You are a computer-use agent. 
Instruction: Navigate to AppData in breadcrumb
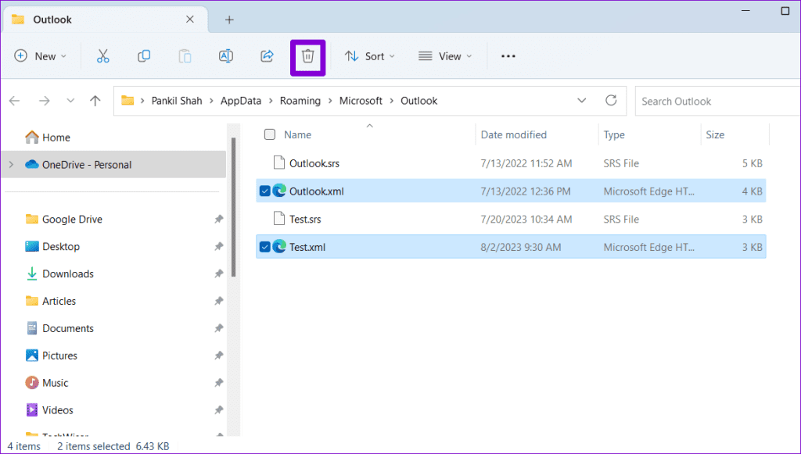coord(241,101)
